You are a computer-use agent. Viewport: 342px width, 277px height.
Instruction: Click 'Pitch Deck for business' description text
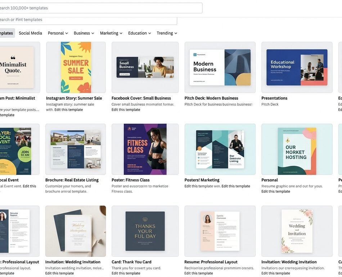click(218, 105)
